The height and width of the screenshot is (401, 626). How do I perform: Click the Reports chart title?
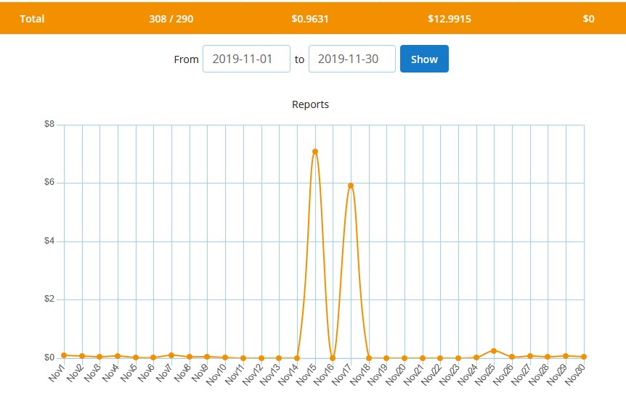pos(310,104)
